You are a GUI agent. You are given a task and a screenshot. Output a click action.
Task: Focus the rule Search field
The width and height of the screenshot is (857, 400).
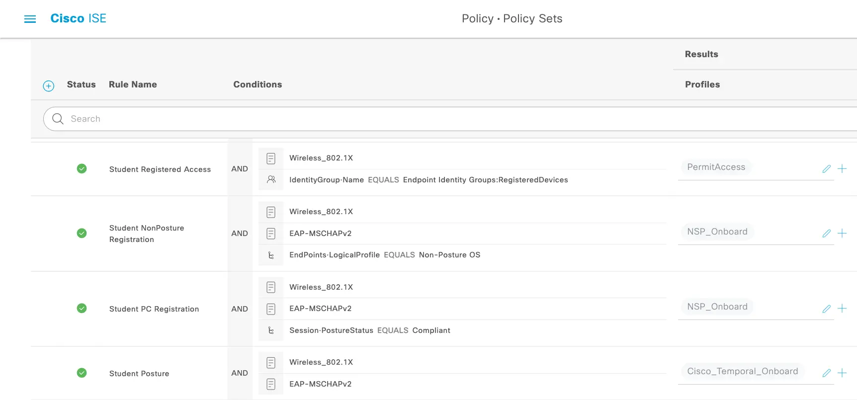tap(450, 119)
